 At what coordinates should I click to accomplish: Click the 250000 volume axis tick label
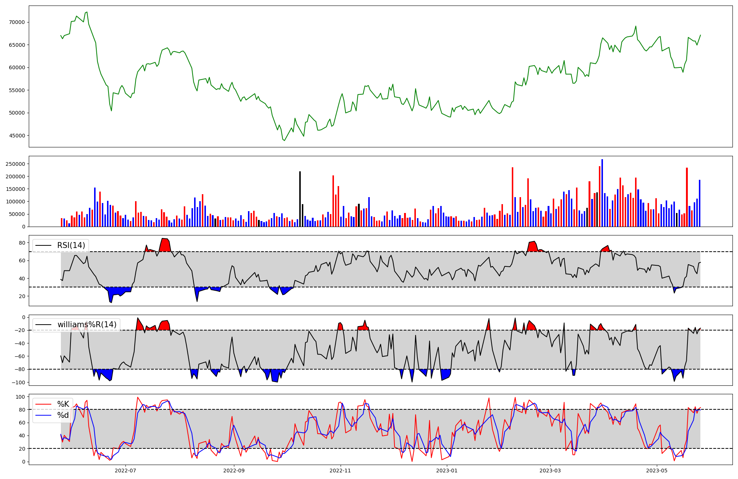[x=15, y=164]
